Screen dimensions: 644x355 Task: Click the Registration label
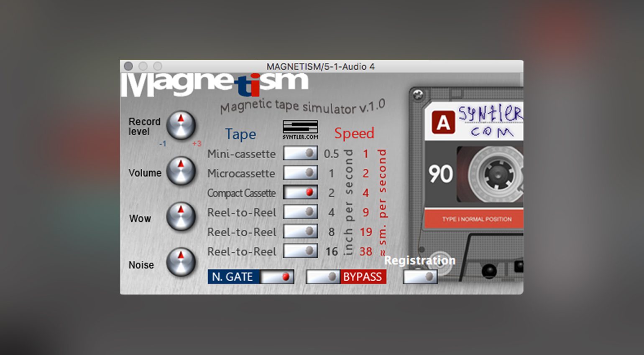tap(419, 261)
